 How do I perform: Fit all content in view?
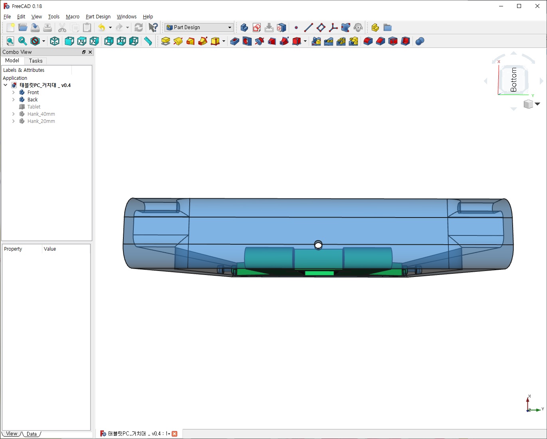point(10,41)
